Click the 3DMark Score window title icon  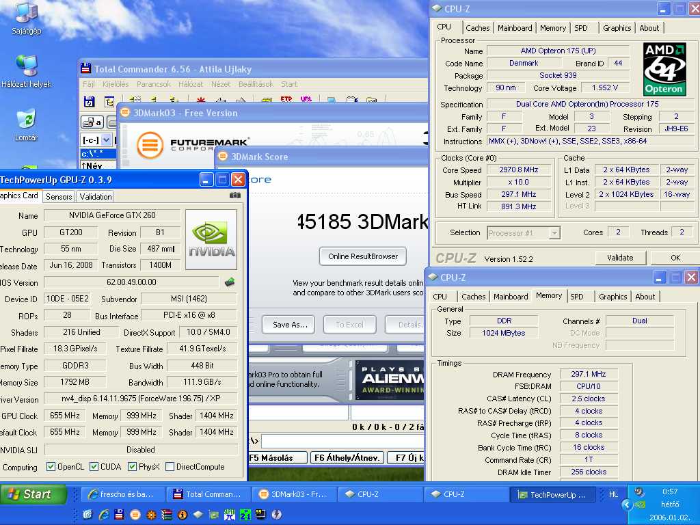point(223,157)
